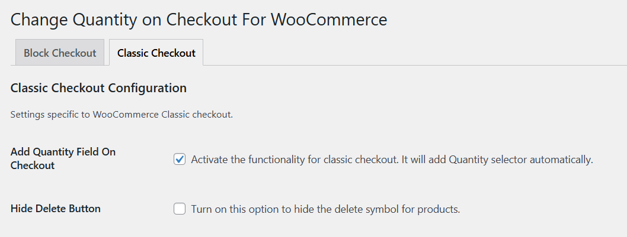The width and height of the screenshot is (627, 237).
Task: Click the "Settings specific to WooCommerce" description text
Action: [x=121, y=114]
